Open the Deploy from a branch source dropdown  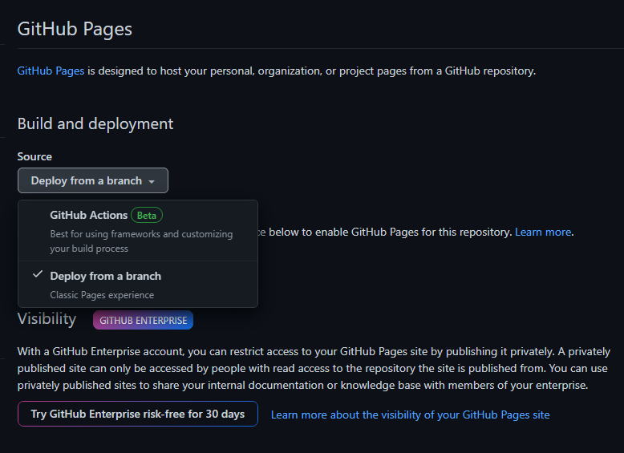click(x=92, y=180)
